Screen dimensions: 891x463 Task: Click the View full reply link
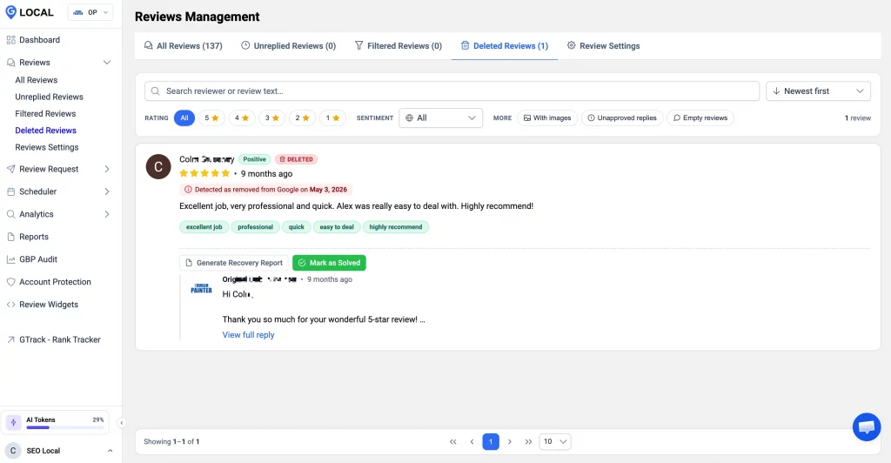pos(248,335)
